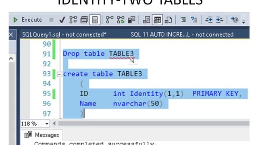
Task: Run the query with Execute
Action: (27, 20)
